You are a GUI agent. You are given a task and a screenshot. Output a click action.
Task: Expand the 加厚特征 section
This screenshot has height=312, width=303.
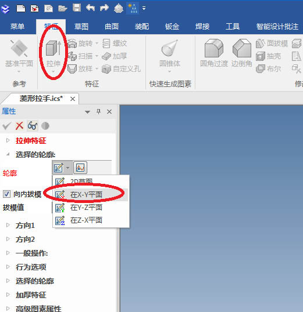[x=8, y=295]
